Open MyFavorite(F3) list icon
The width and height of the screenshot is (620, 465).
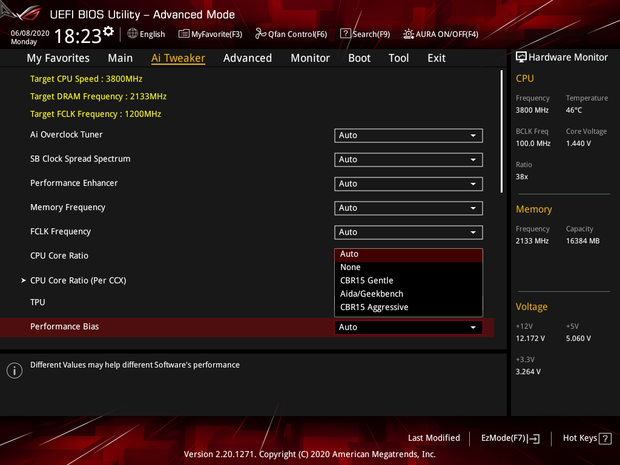[x=184, y=34]
